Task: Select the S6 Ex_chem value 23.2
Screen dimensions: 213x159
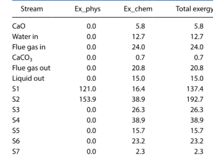Action: coord(139,141)
